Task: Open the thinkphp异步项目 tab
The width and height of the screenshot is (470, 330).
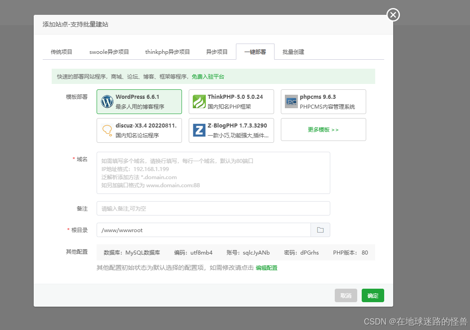Action: (x=167, y=52)
